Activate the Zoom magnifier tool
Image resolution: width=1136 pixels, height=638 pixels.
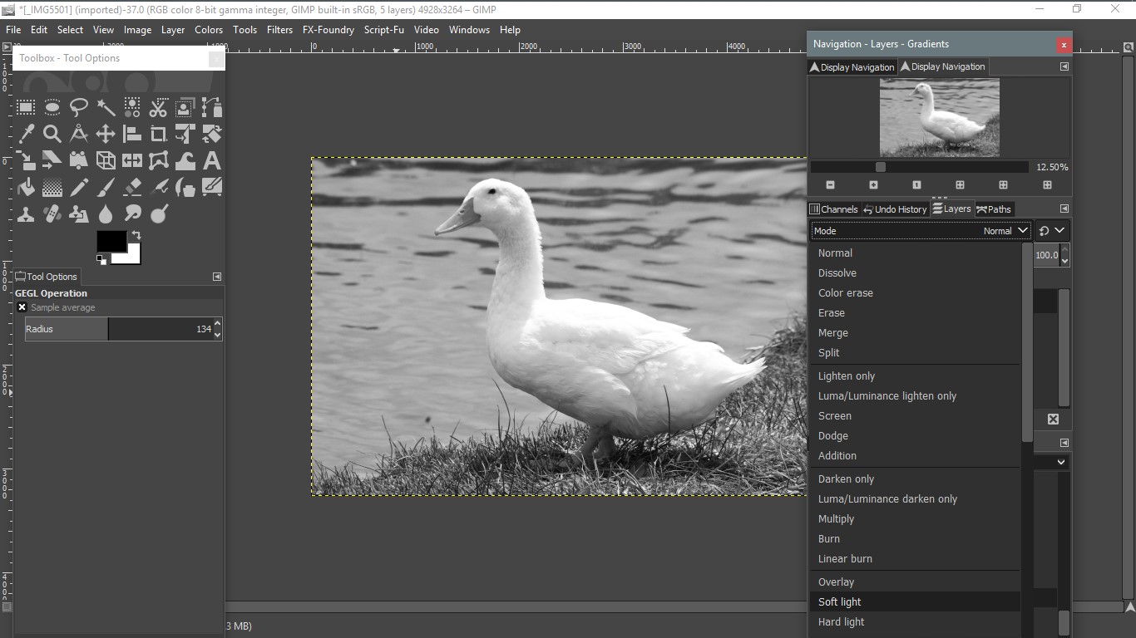(52, 134)
